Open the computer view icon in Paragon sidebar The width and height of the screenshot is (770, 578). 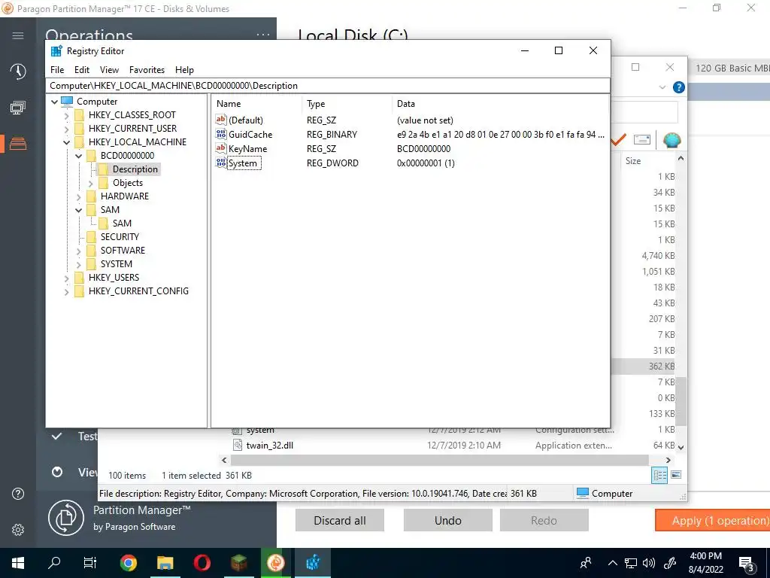[18, 108]
